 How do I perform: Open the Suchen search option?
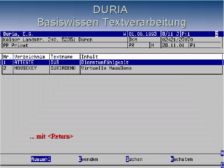point(134,159)
